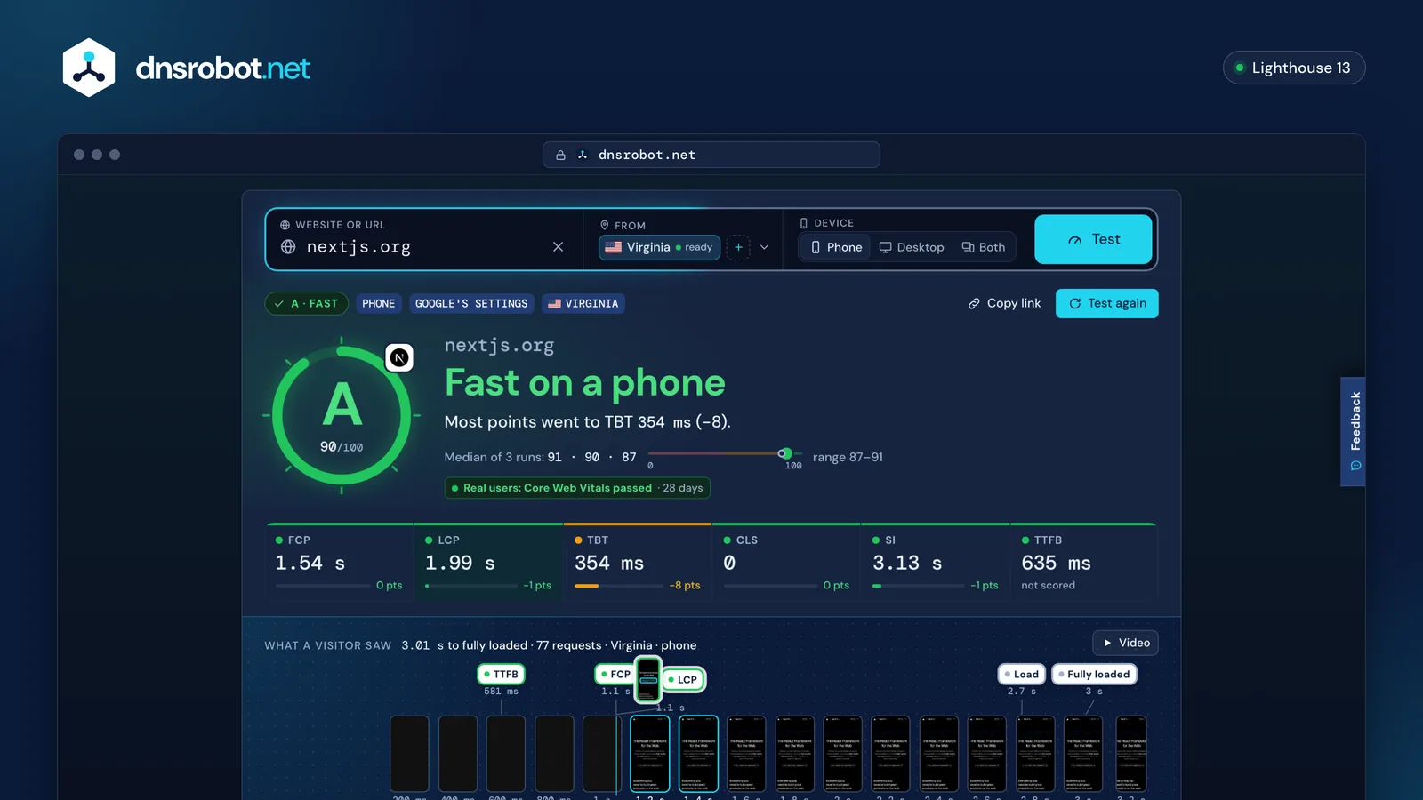The width and height of the screenshot is (1423, 800).
Task: Open the FCP 1.54 s metric card
Action: (x=340, y=563)
